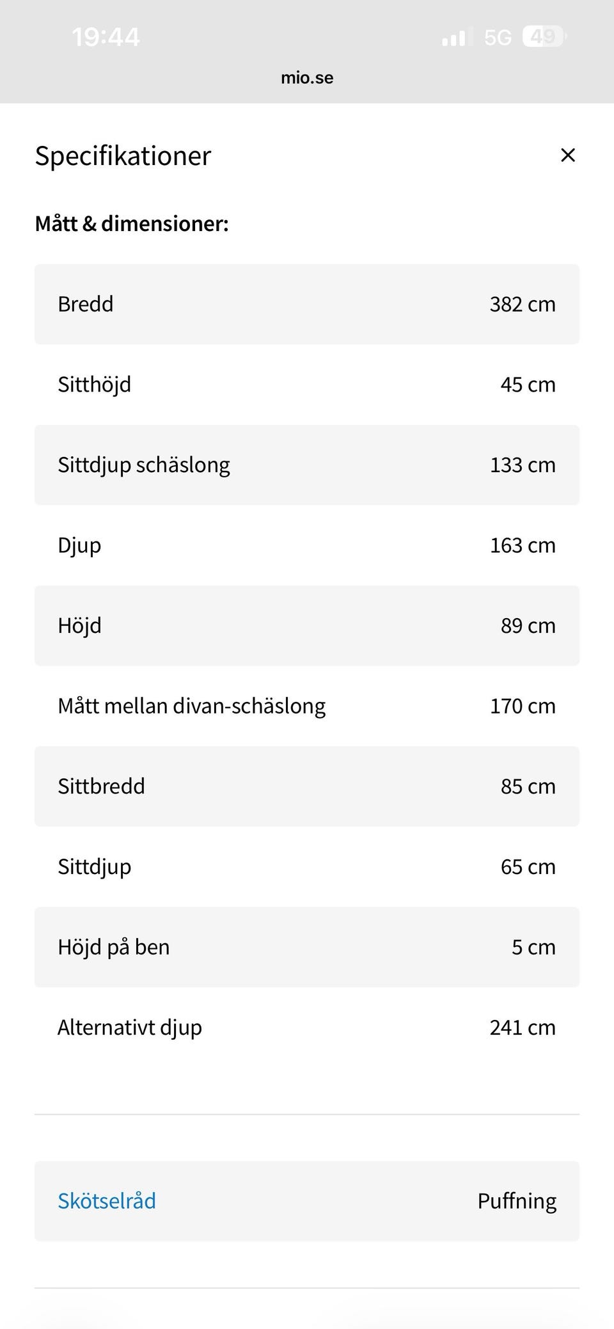The width and height of the screenshot is (614, 1329).
Task: Click the Specifikationer heading
Action: click(x=123, y=156)
